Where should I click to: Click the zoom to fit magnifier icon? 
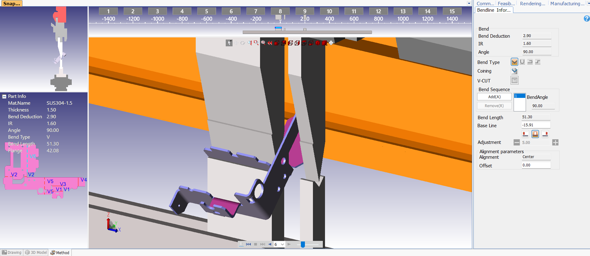point(263,43)
